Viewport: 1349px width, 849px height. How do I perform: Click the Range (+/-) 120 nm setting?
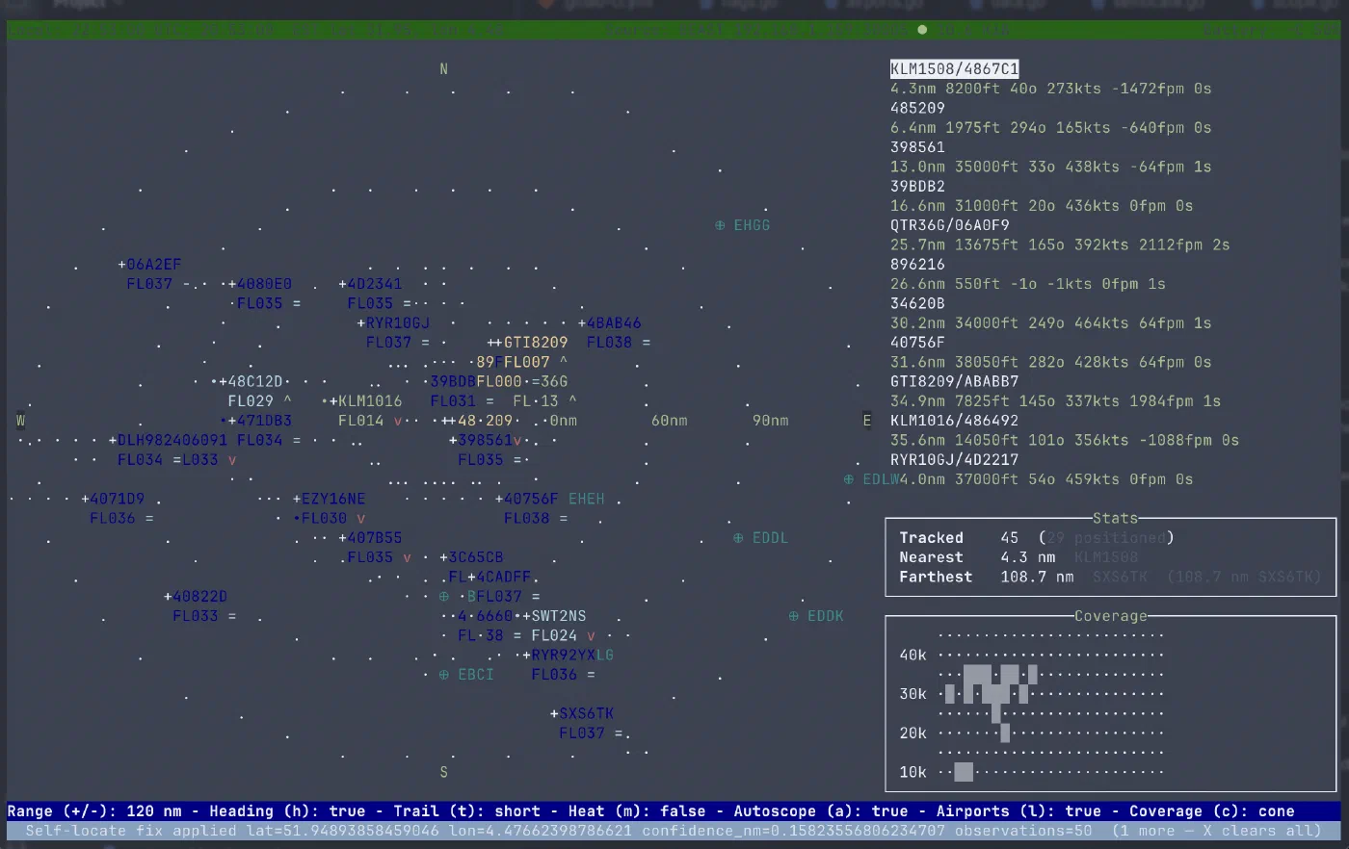click(x=94, y=811)
